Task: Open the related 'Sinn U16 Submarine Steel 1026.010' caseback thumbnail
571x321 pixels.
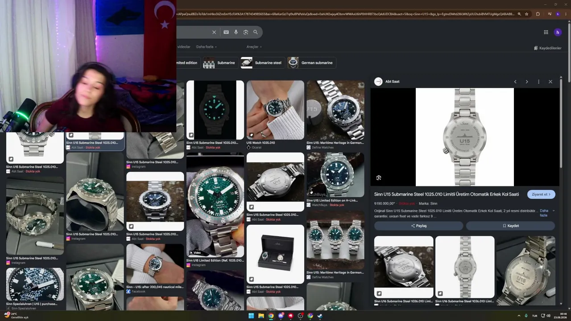Action: tap(404, 267)
